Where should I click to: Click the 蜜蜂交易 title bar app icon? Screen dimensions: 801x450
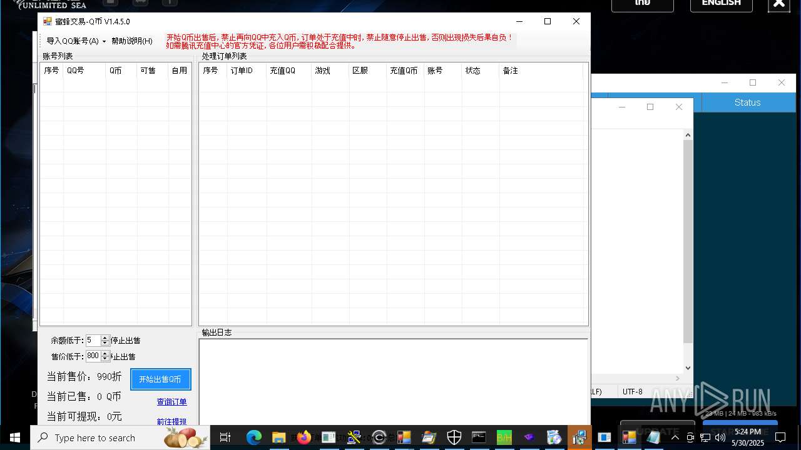point(48,21)
